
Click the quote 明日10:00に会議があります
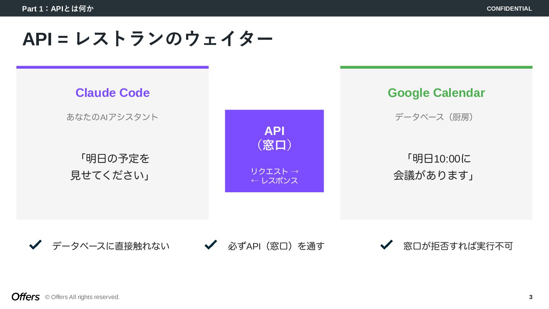pos(435,167)
